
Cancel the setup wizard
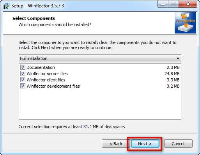pyautogui.click(x=178, y=144)
